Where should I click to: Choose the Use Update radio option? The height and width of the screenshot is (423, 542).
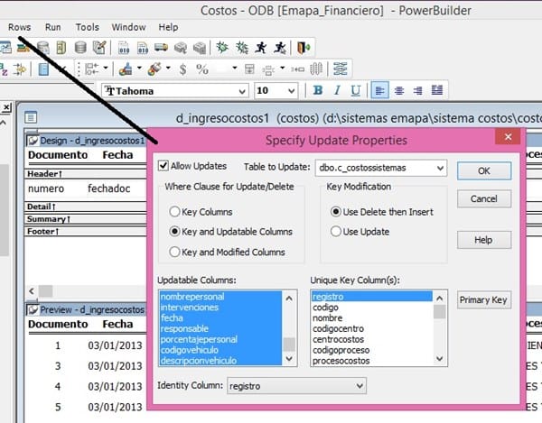click(336, 232)
